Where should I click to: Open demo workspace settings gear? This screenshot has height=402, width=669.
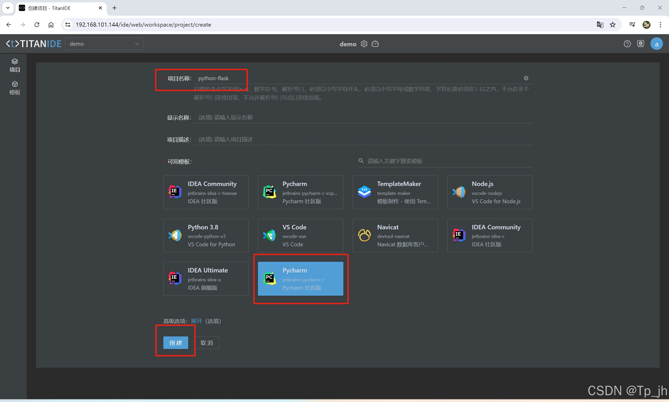[364, 44]
